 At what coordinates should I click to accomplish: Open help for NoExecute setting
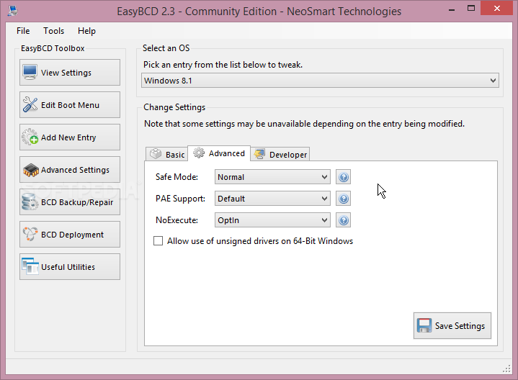pyautogui.click(x=343, y=220)
